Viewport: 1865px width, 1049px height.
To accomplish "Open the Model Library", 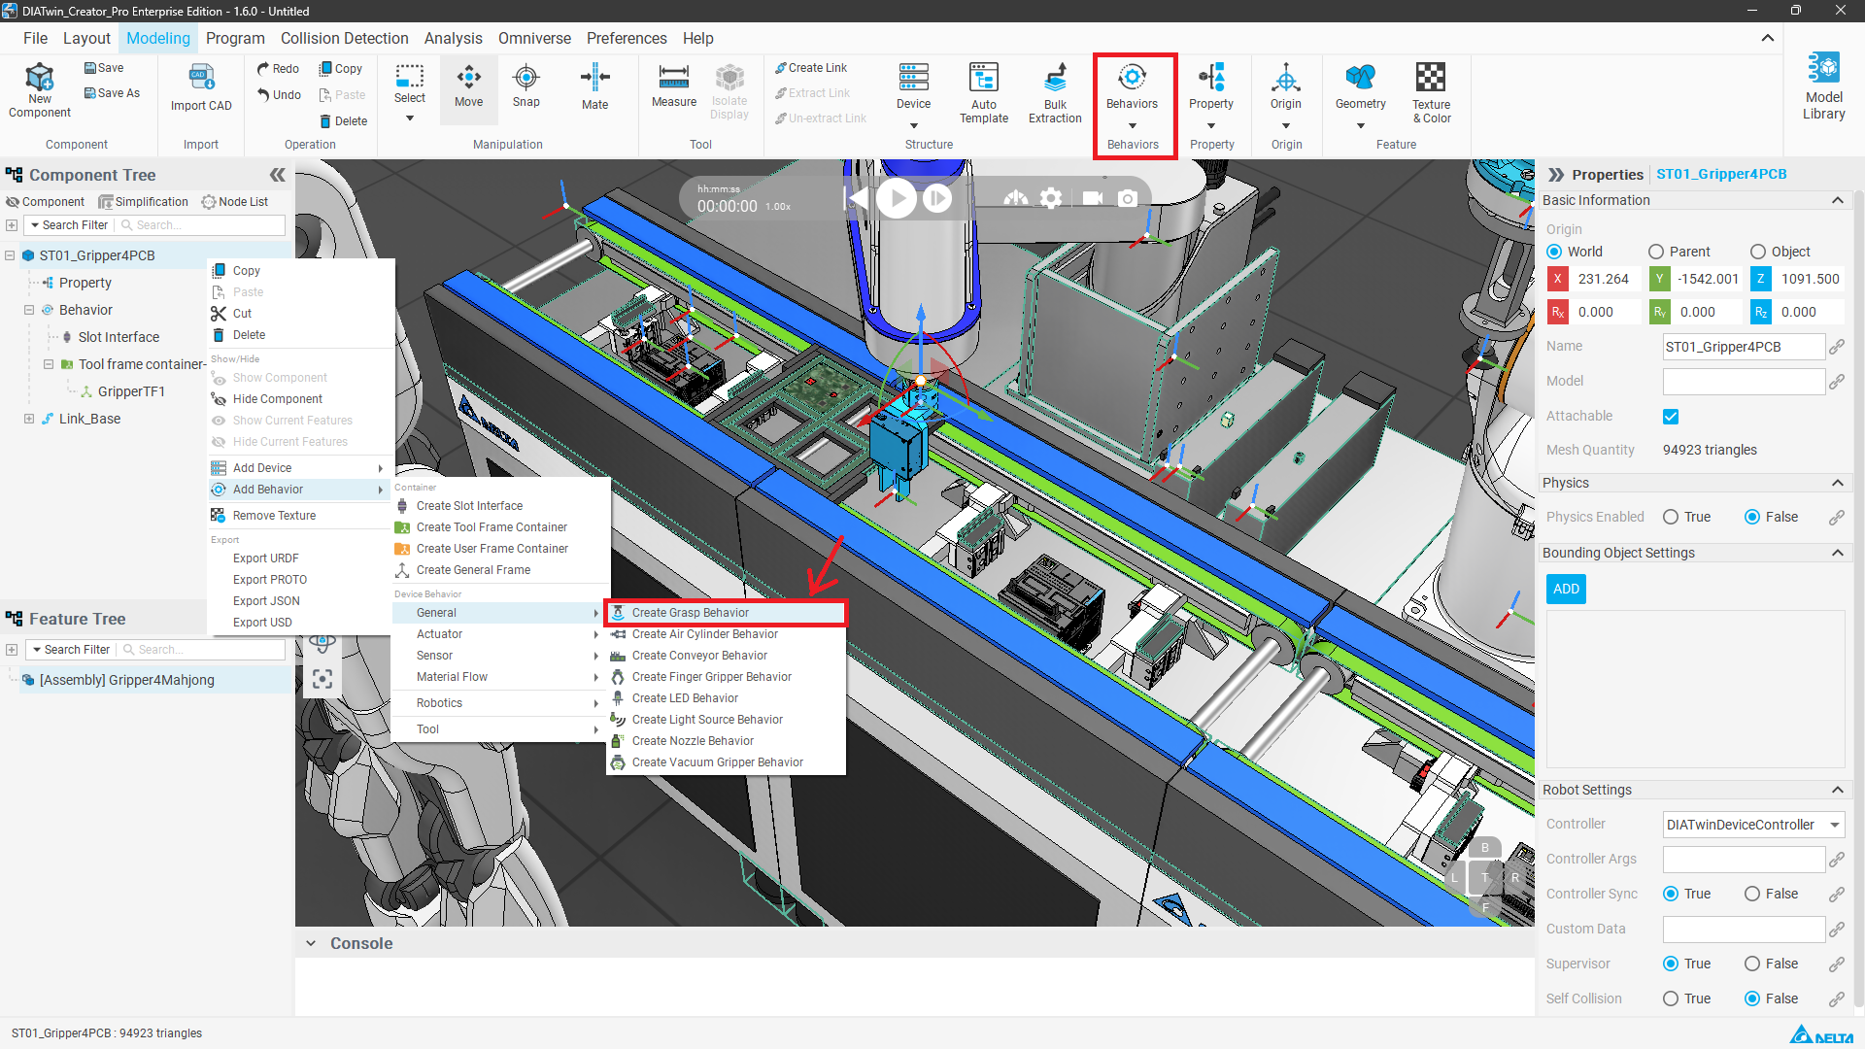I will (x=1824, y=86).
